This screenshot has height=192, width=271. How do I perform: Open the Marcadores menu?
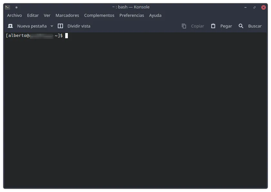click(67, 15)
